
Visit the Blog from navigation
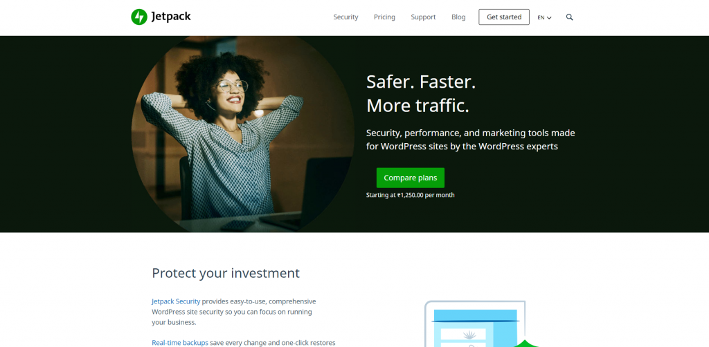point(458,17)
